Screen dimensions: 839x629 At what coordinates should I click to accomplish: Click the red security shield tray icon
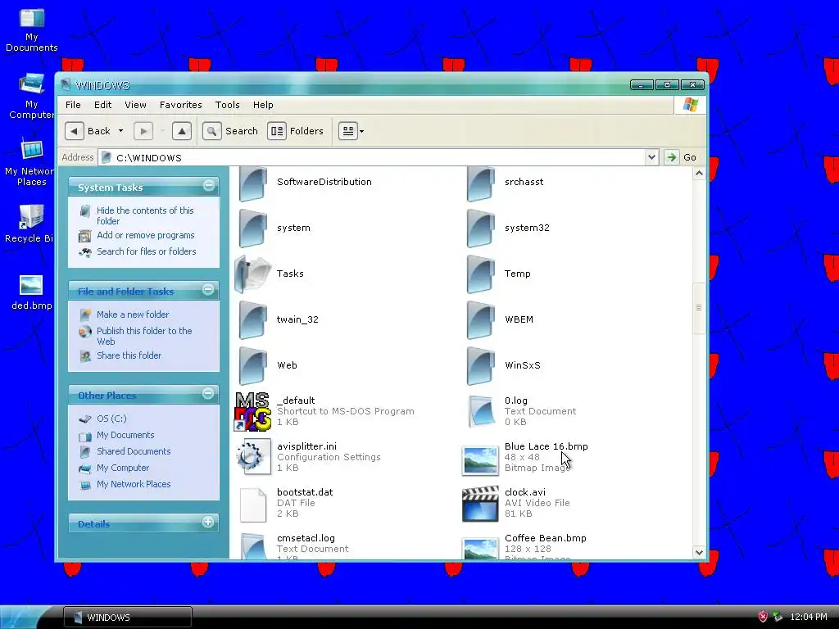(763, 617)
